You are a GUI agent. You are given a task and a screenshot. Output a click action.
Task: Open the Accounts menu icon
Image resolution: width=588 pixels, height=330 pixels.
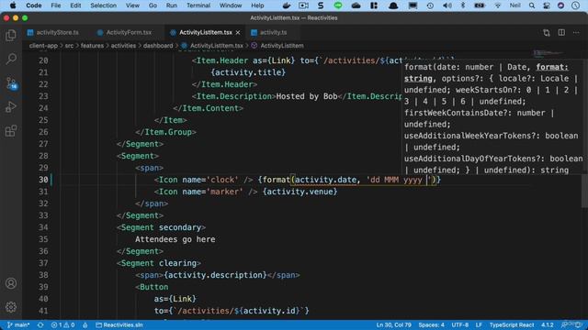point(11,283)
